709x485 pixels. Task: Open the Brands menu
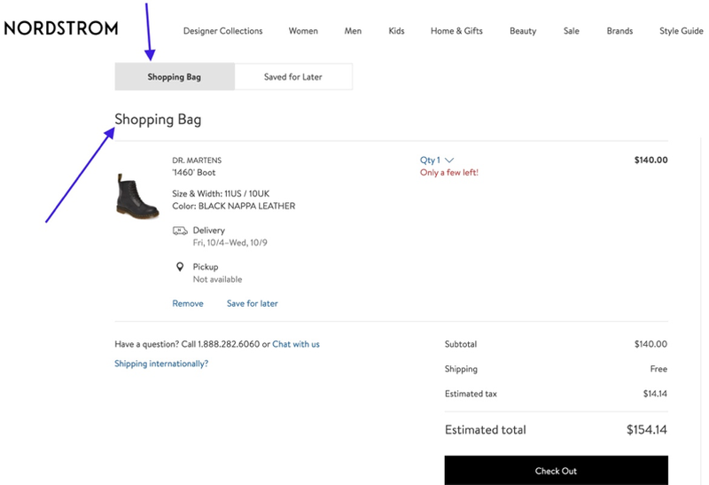(x=619, y=31)
